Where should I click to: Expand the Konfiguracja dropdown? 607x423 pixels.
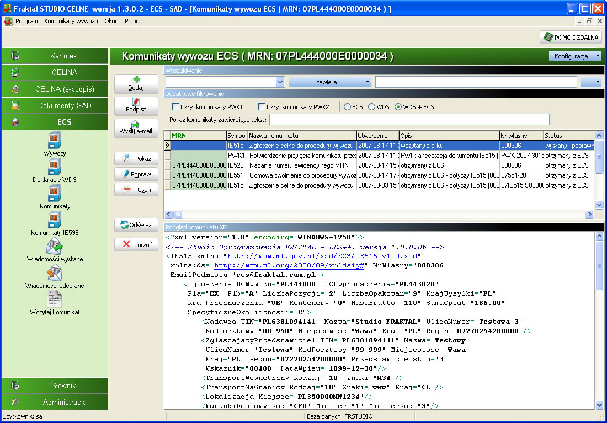click(x=574, y=56)
